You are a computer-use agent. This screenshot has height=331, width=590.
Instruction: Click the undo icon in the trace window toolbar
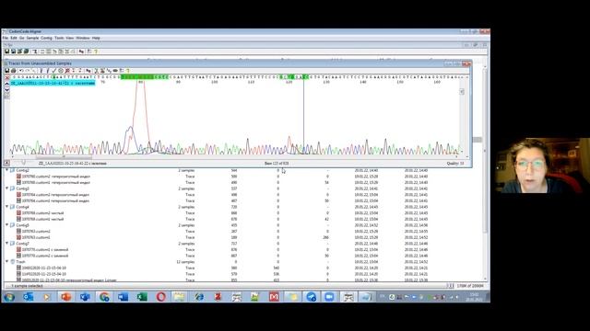tap(21, 71)
